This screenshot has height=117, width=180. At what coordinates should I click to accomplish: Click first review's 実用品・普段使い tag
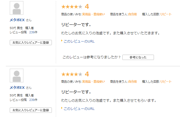[x=93, y=14]
